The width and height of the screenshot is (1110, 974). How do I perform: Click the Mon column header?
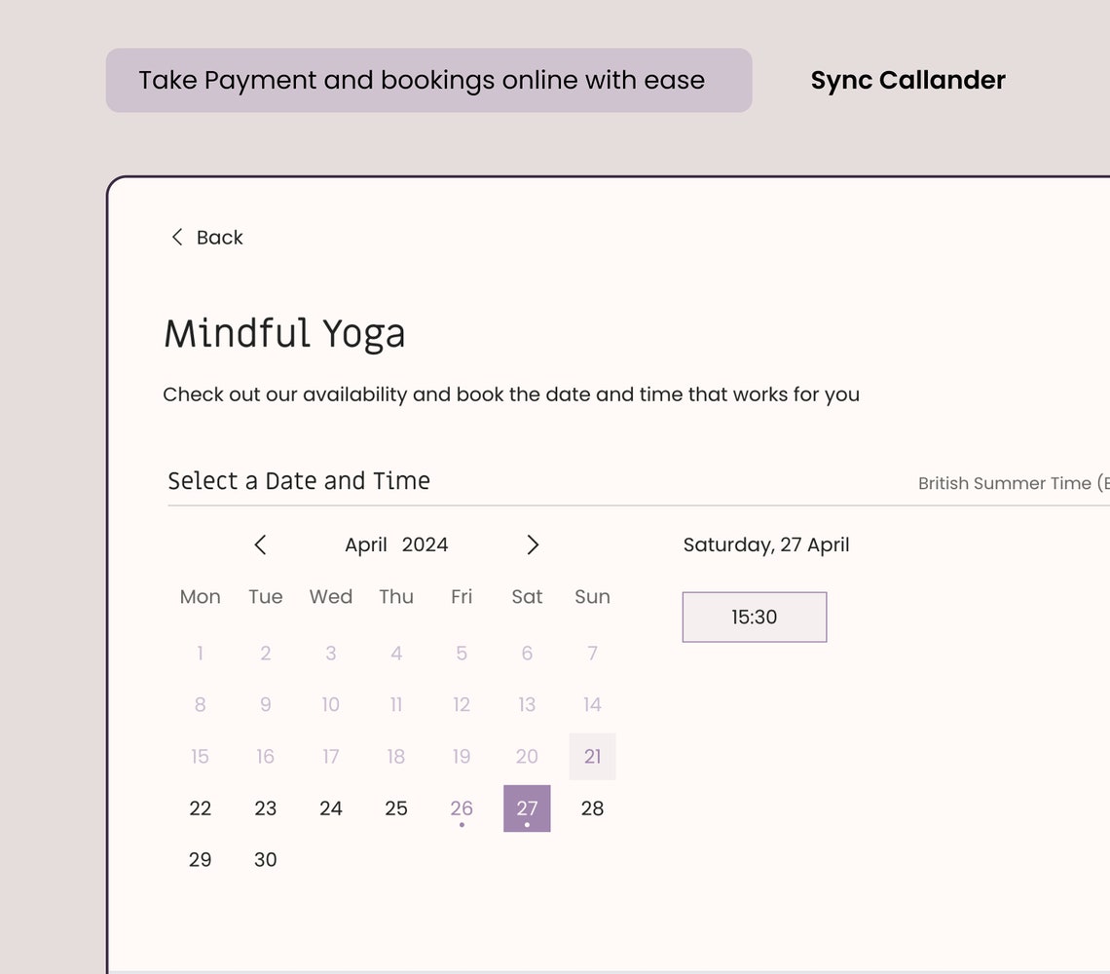[200, 597]
